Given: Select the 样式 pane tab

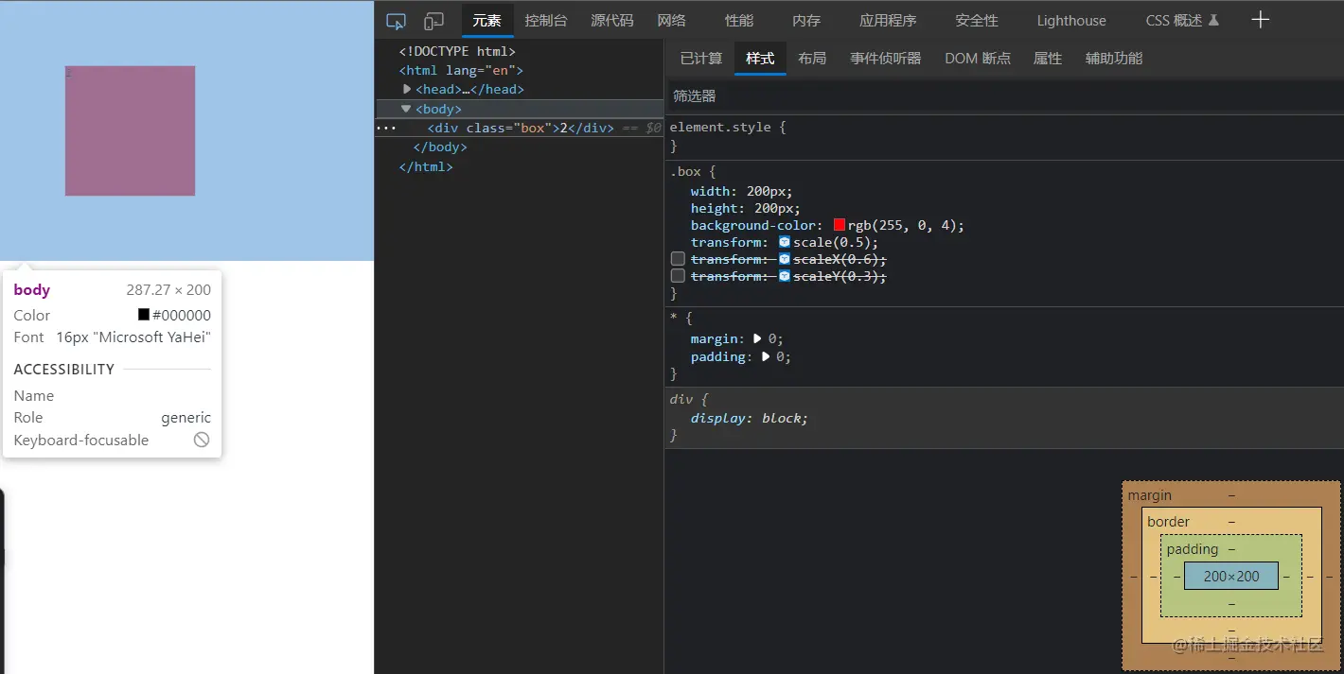Looking at the screenshot, I should pyautogui.click(x=760, y=59).
